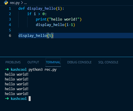Click the Python file icon in breadcrumb
The width and height of the screenshot is (133, 111).
pyautogui.click(x=6, y=3)
